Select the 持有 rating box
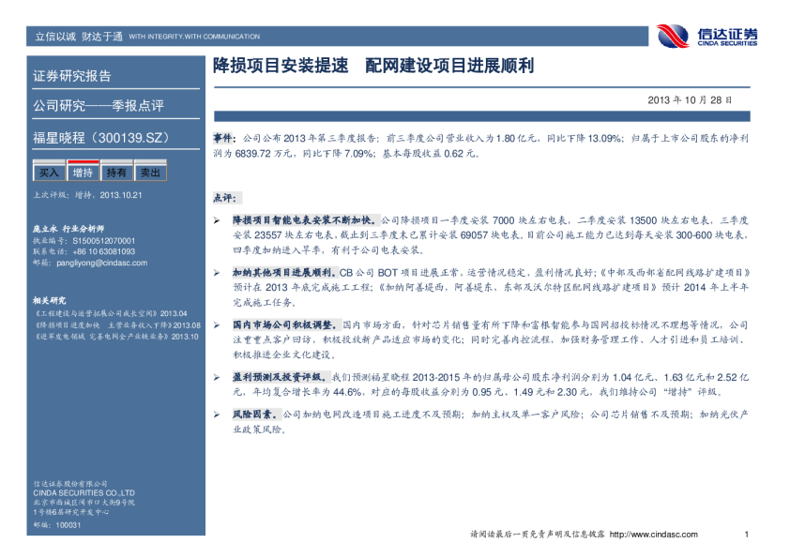 pos(116,173)
